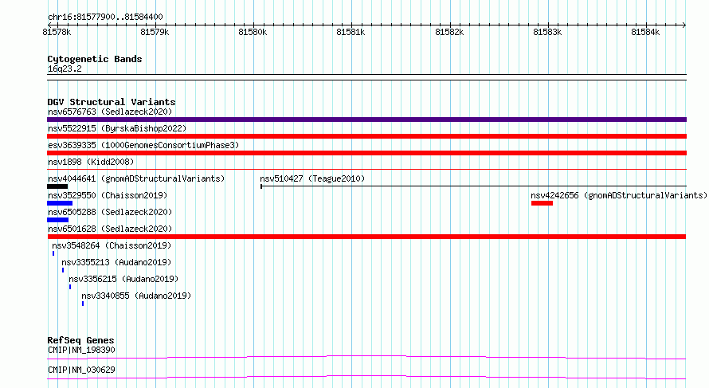Select the red esv3639335 variant bar

tap(366, 153)
